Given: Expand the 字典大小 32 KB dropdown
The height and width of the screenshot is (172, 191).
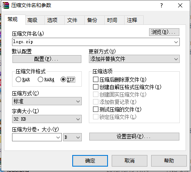Looking at the screenshot, I should tap(78, 119).
